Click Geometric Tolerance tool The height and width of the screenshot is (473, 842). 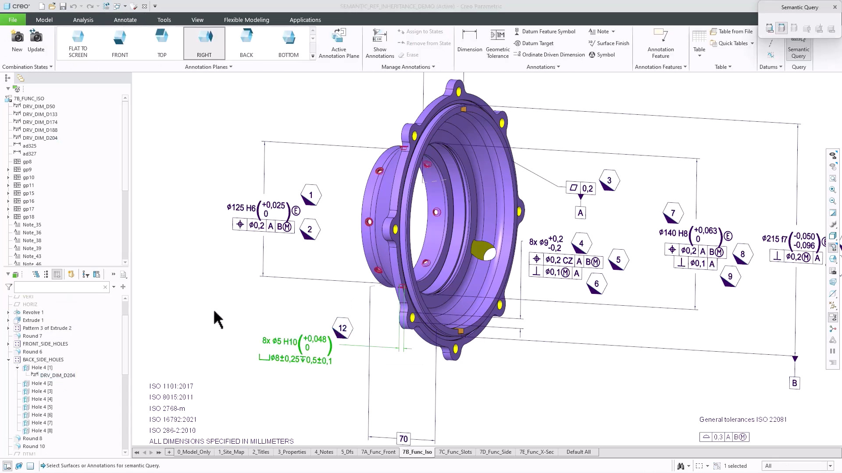pyautogui.click(x=498, y=43)
